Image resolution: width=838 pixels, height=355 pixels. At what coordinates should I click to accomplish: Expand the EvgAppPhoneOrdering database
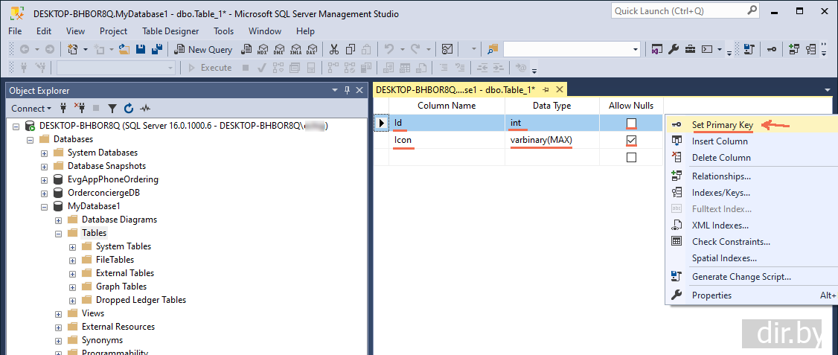45,179
